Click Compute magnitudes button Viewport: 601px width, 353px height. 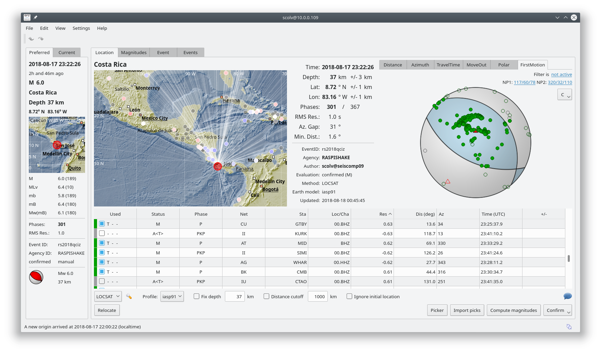tap(514, 310)
